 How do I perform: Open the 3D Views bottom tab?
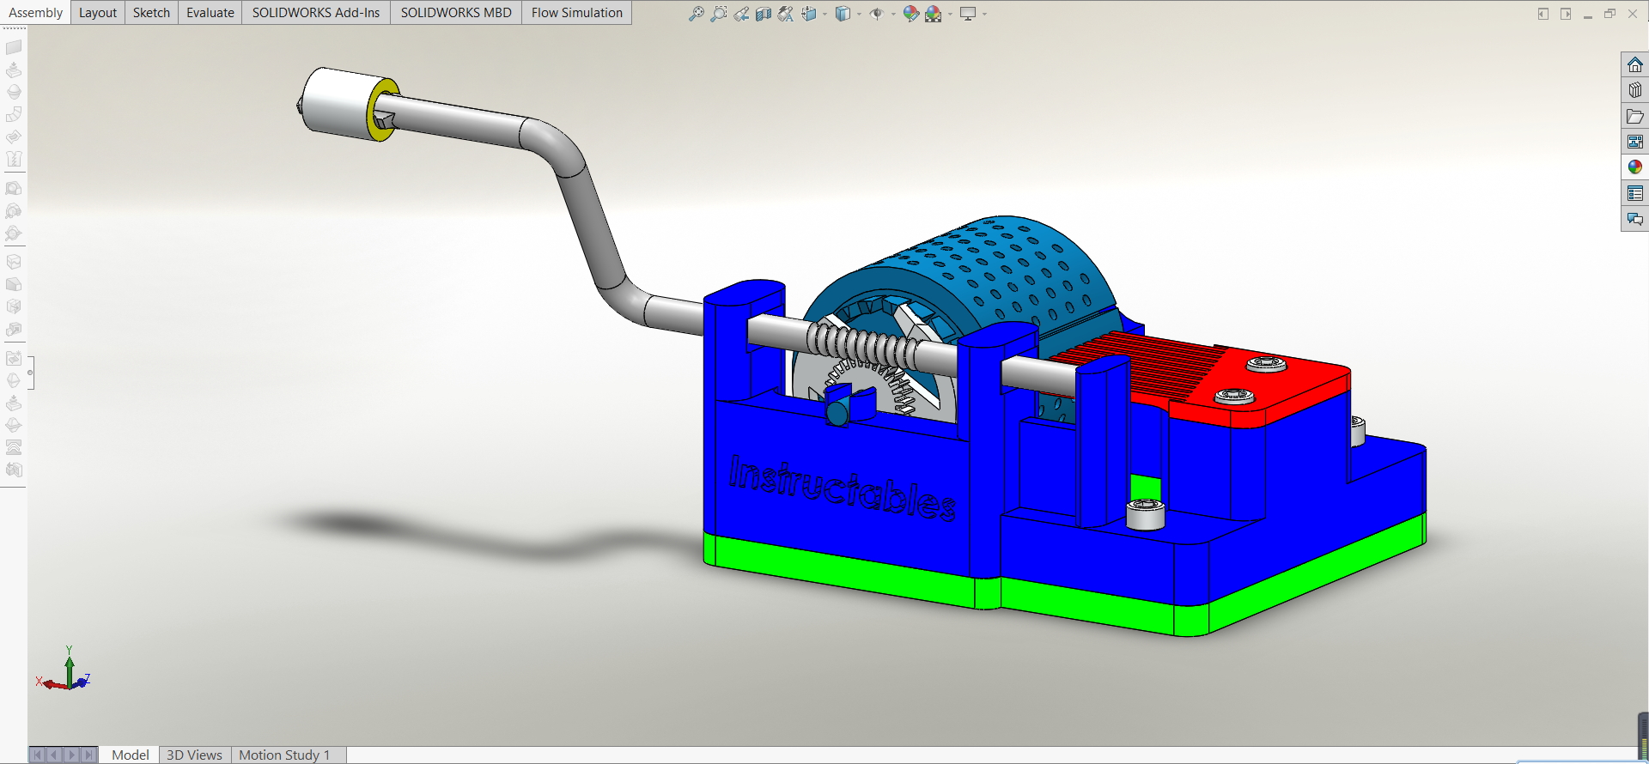click(x=194, y=755)
